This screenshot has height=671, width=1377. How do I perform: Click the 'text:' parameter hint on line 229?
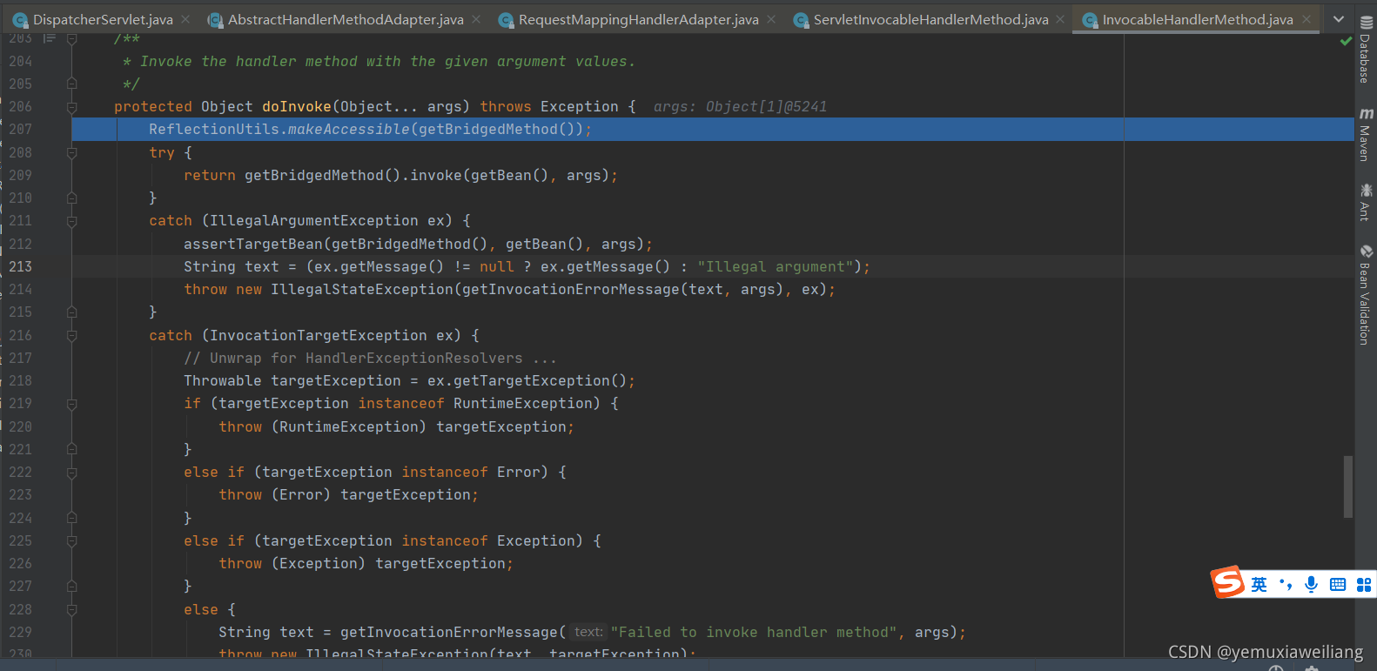pos(588,632)
